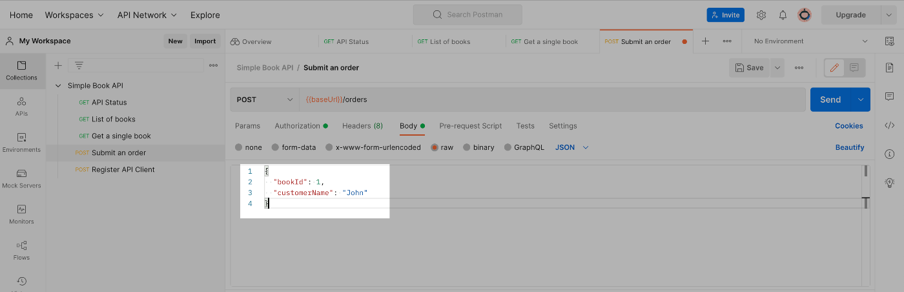This screenshot has width=904, height=292.
Task: Open the user avatar menu
Action: click(804, 15)
